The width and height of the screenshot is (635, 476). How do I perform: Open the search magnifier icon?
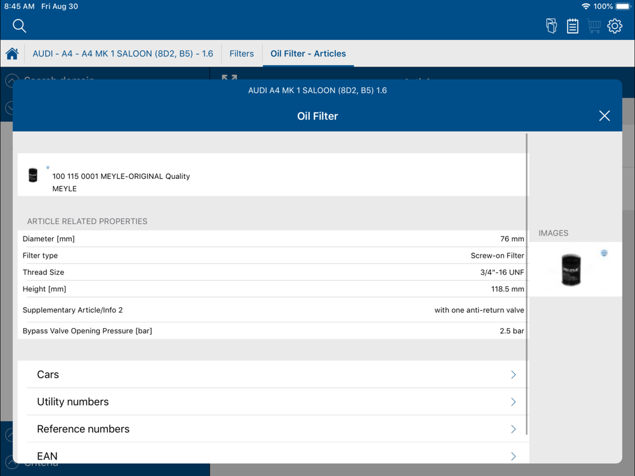pyautogui.click(x=19, y=26)
